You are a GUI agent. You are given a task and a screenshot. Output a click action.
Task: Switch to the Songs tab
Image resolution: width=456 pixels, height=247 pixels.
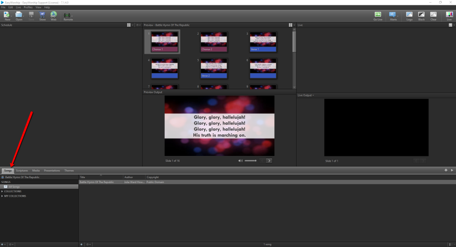click(8, 171)
